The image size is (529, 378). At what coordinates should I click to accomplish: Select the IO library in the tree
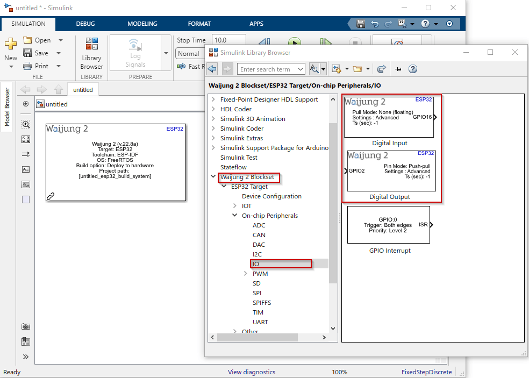click(x=256, y=264)
